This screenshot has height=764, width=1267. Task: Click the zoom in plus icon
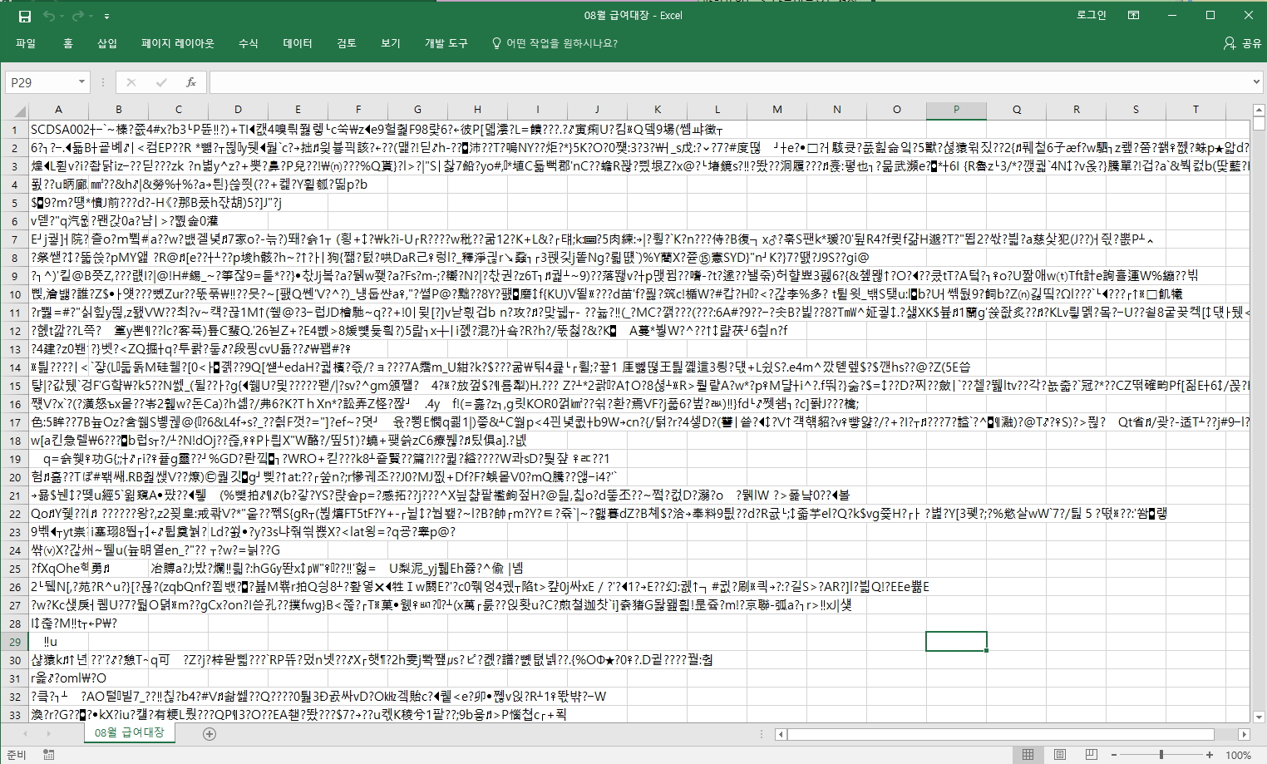click(x=1210, y=755)
